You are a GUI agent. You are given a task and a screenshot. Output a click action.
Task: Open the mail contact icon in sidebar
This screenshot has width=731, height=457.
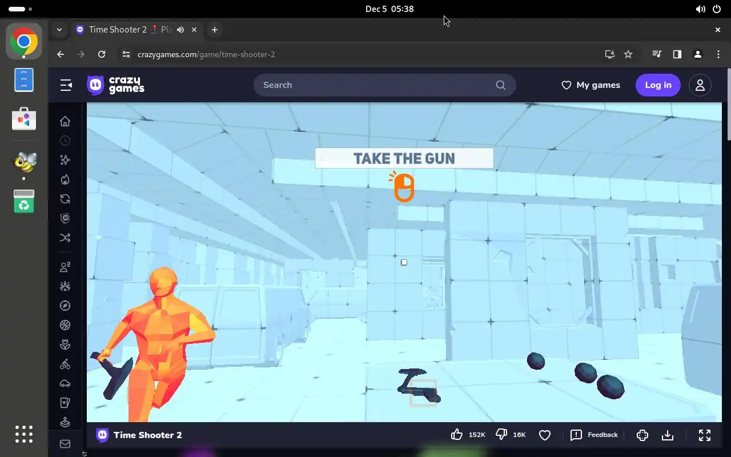pyautogui.click(x=65, y=444)
